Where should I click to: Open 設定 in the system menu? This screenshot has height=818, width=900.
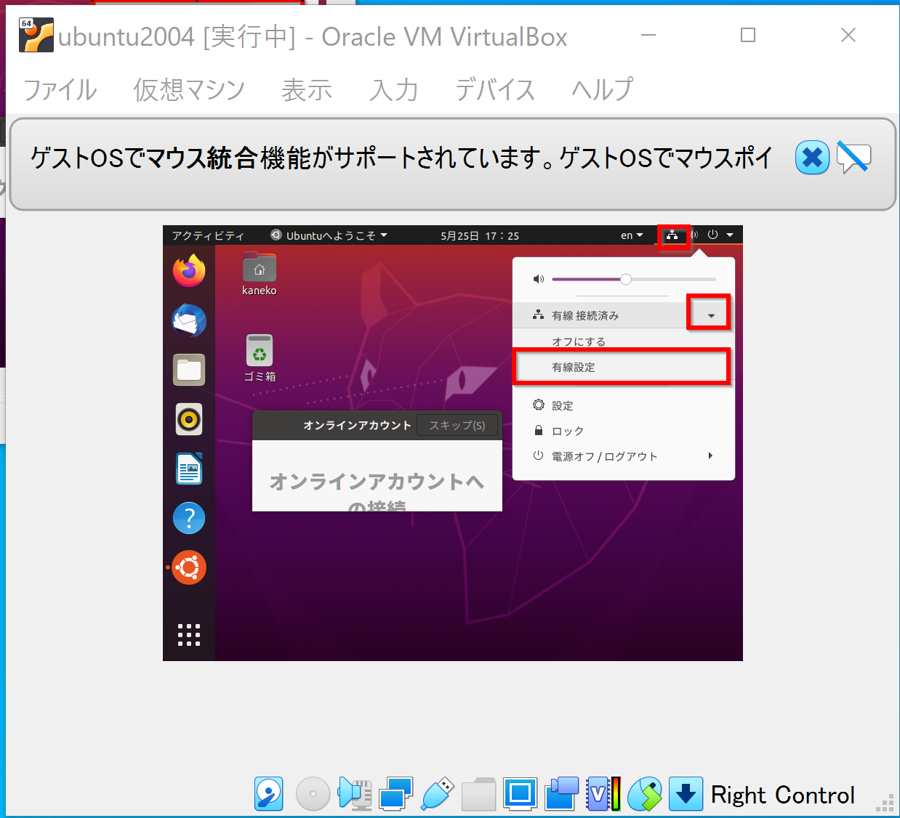[x=624, y=405]
